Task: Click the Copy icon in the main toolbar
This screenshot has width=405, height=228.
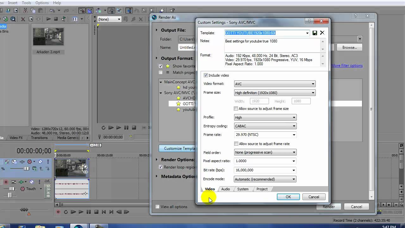Action: pos(33,10)
